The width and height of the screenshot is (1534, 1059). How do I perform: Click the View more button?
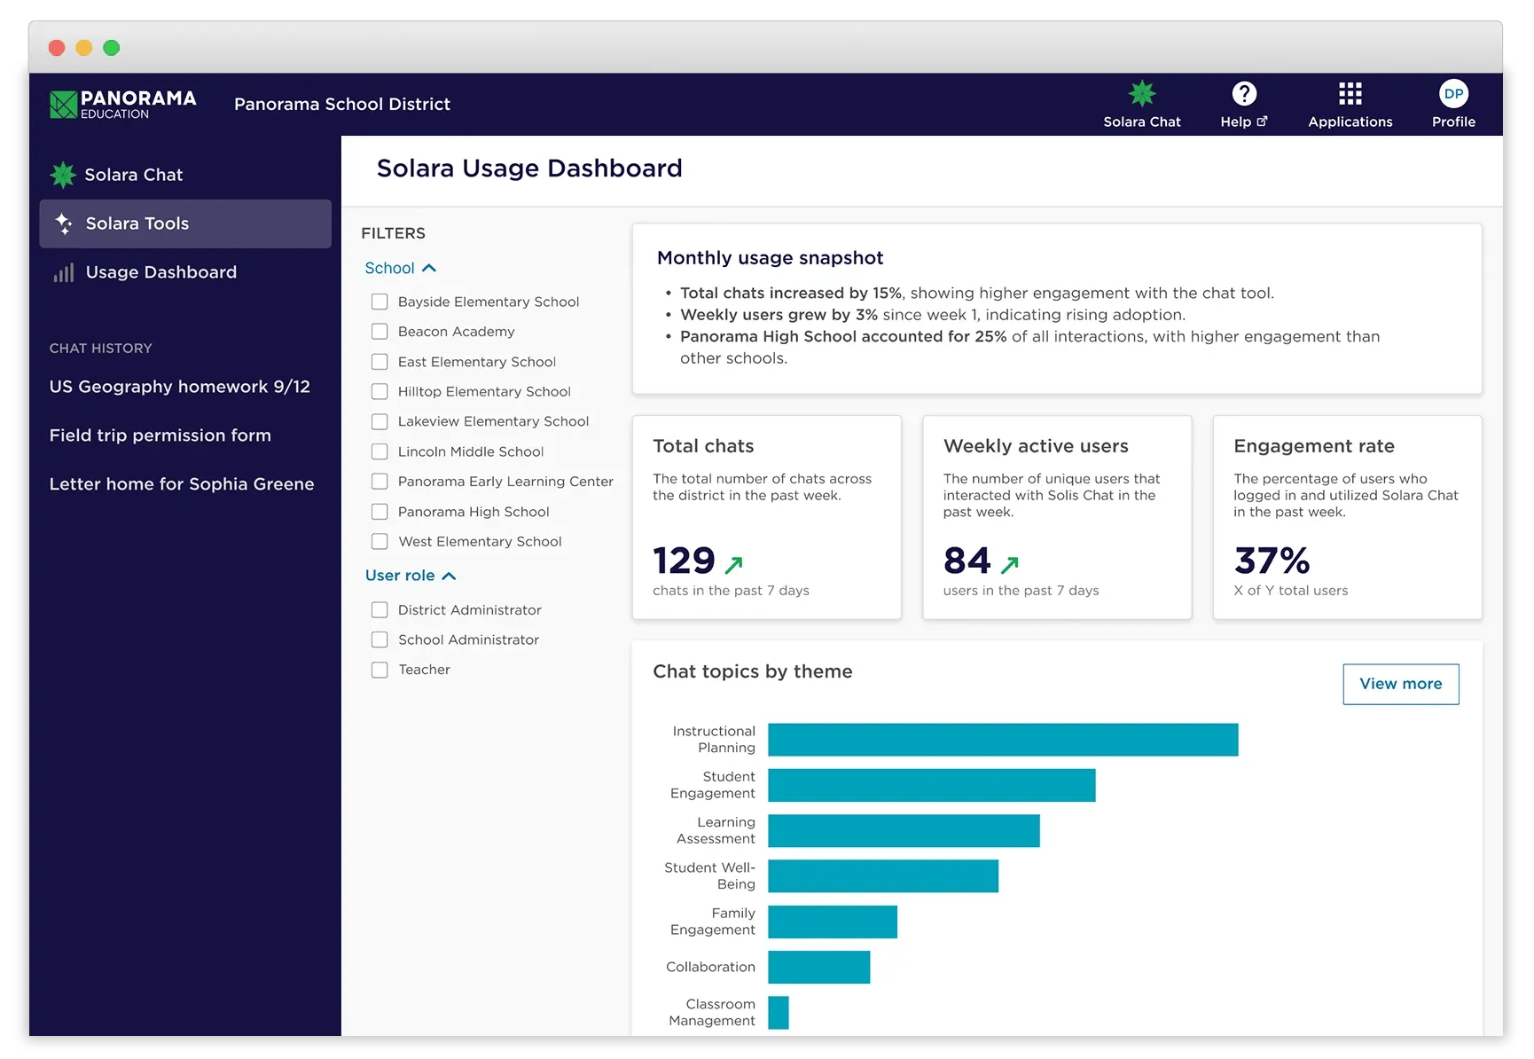point(1400,684)
